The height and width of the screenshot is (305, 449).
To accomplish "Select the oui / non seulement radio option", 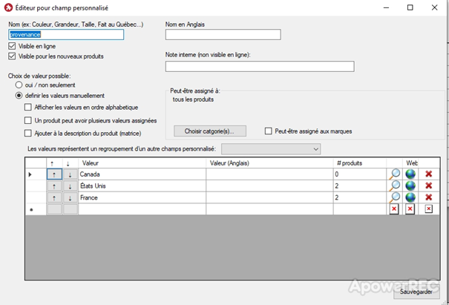I will tap(19, 85).
